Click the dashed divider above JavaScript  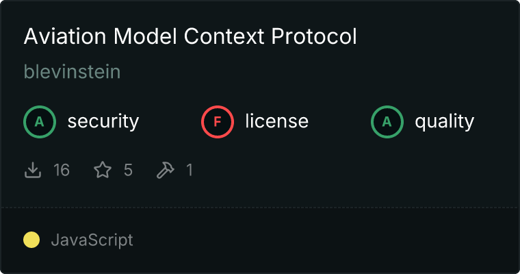260,207
